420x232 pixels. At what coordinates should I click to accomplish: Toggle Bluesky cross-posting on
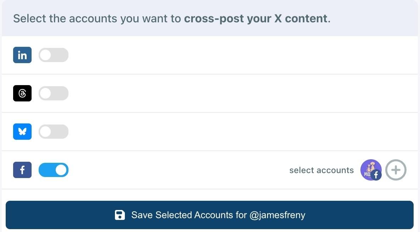point(54,132)
